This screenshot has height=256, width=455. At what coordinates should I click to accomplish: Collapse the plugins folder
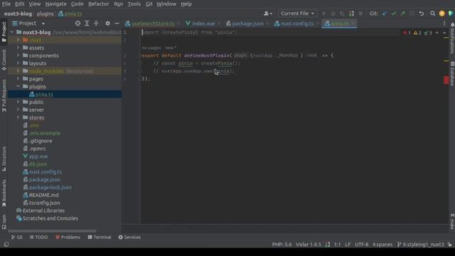point(18,87)
